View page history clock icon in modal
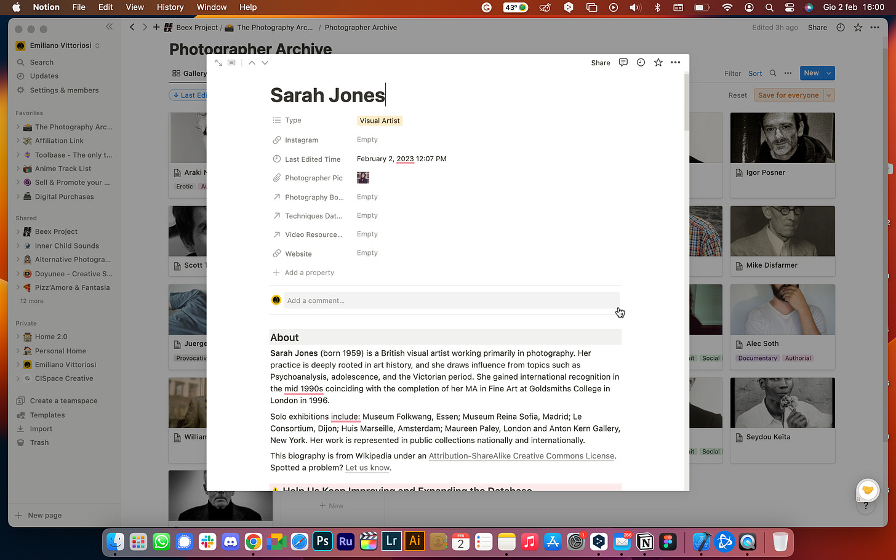 click(x=641, y=62)
